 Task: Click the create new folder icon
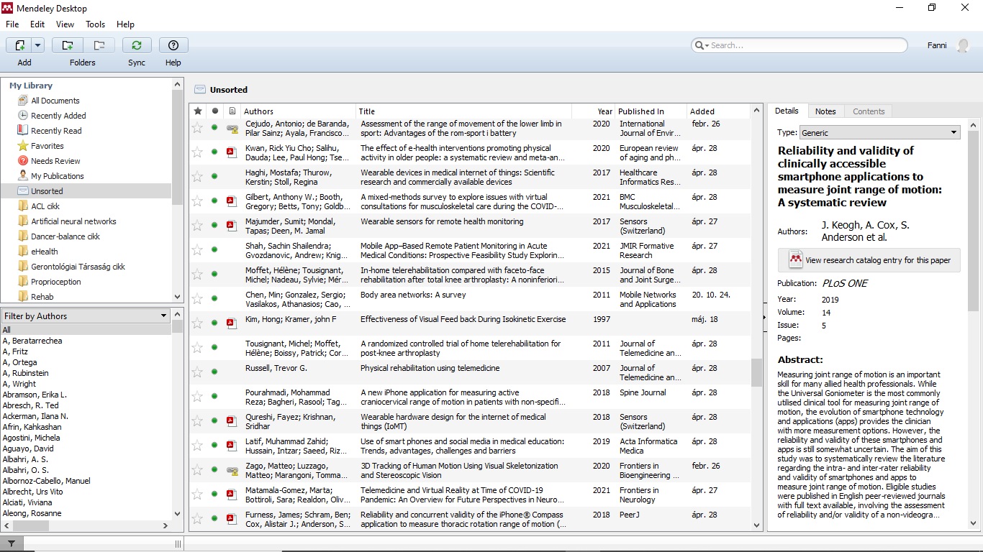coord(68,45)
